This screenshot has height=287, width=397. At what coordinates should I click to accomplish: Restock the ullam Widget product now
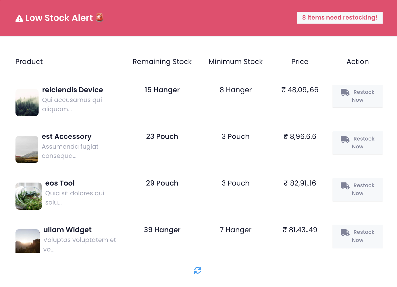[357, 236]
